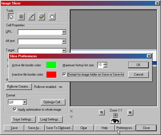
Task: Toggle the eye preview button
Action: pos(116,121)
